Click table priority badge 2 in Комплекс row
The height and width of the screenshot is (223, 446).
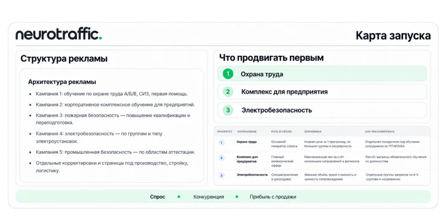point(221,158)
